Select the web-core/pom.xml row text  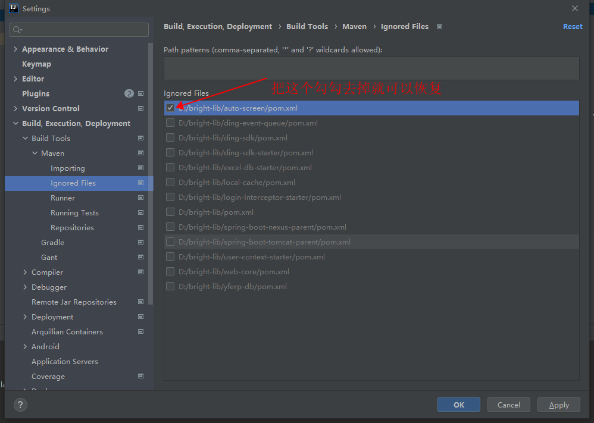coord(234,271)
